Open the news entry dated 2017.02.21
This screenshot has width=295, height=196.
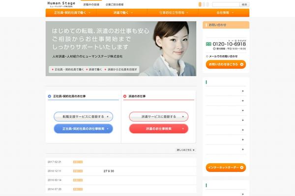(x=121, y=162)
